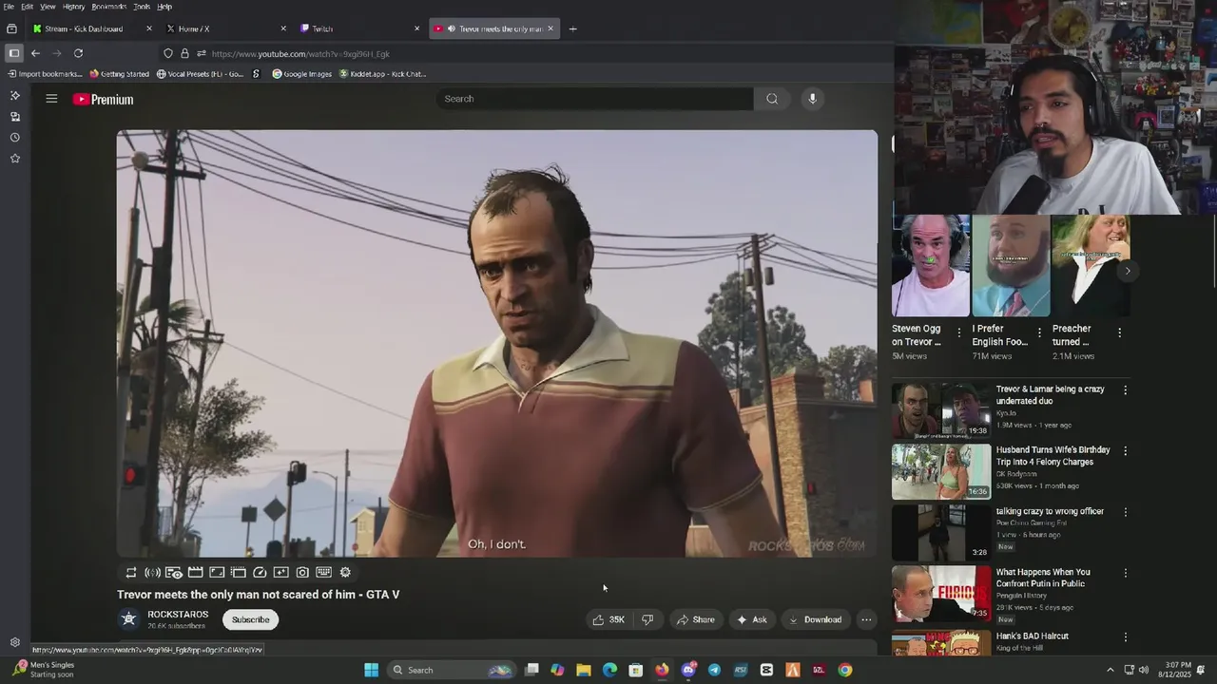Like the video (35K)
Screen dimensions: 1217x684
[x=608, y=619]
